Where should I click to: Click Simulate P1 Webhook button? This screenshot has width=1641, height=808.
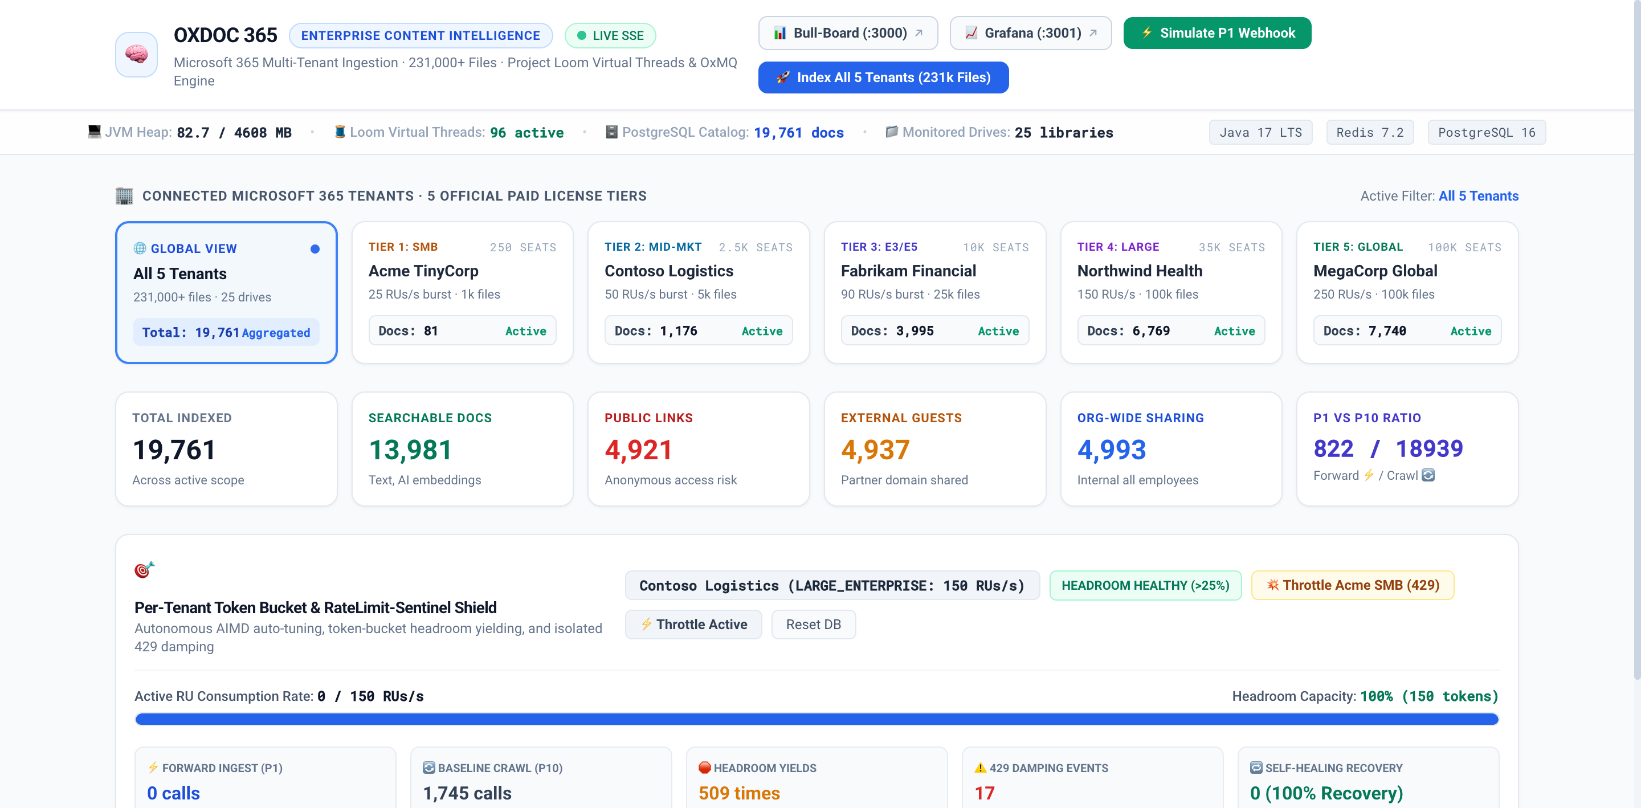point(1218,33)
